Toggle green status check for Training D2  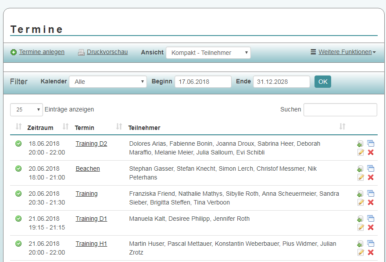(x=18, y=144)
